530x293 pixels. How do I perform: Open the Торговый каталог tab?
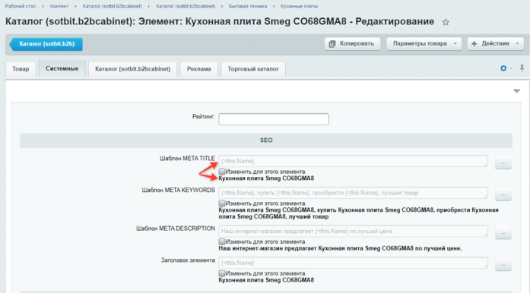coord(253,69)
